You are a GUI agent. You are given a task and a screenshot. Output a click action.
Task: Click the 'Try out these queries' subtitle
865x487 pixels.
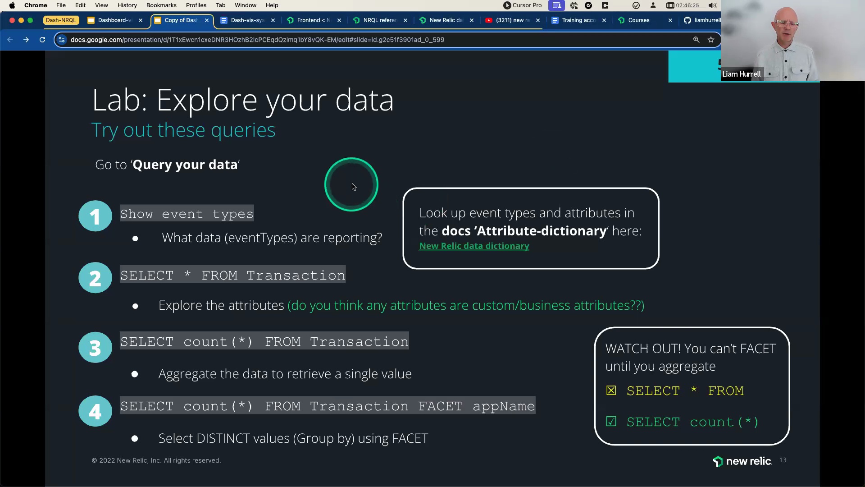point(183,130)
